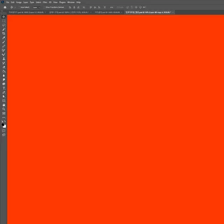Expand the toolbar with double-arrow toggle
Viewport: 224px width, 224px height.
(x=2, y=11)
